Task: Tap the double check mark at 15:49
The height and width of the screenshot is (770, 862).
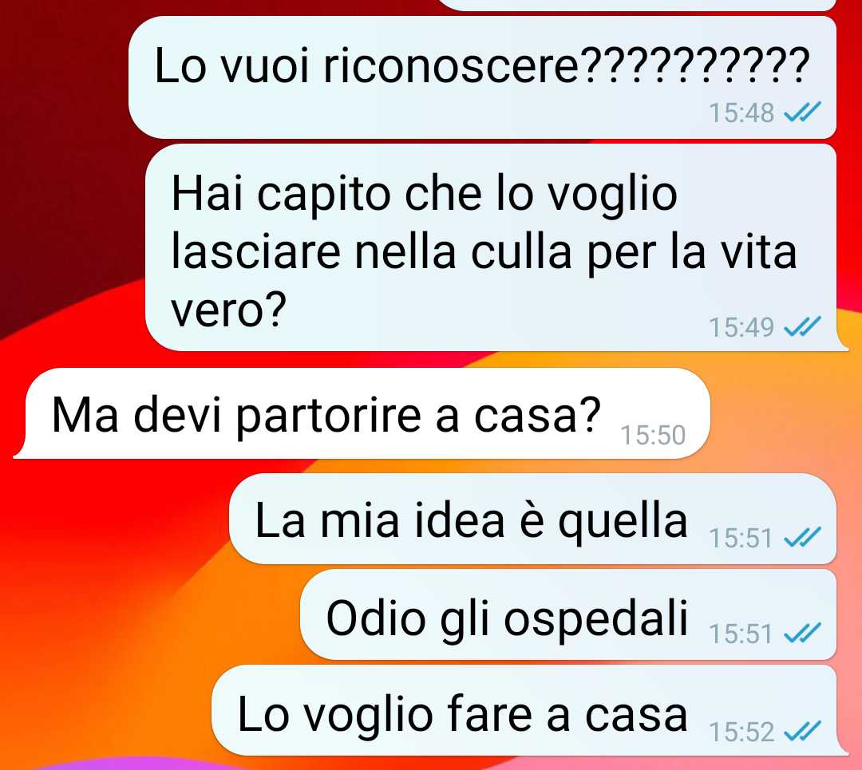Action: click(x=802, y=326)
